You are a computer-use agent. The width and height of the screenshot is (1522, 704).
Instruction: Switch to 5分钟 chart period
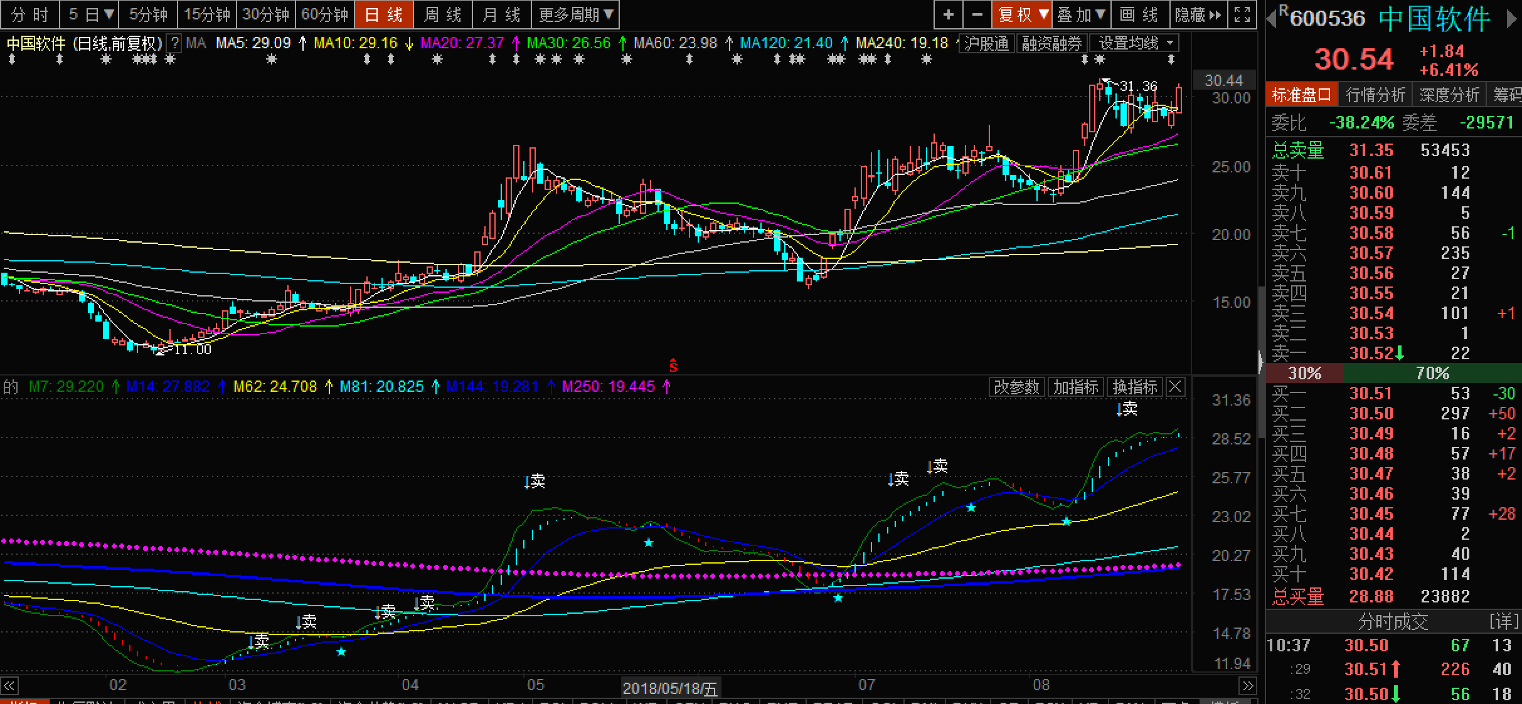(148, 14)
